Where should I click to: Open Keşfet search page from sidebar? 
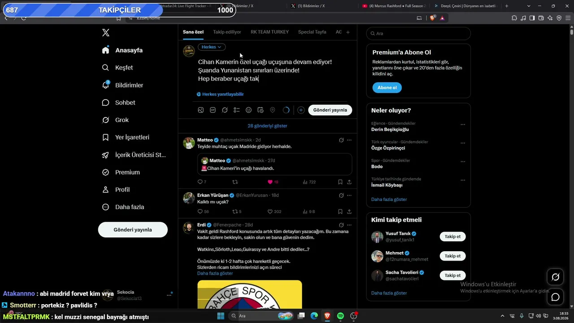coord(117,68)
